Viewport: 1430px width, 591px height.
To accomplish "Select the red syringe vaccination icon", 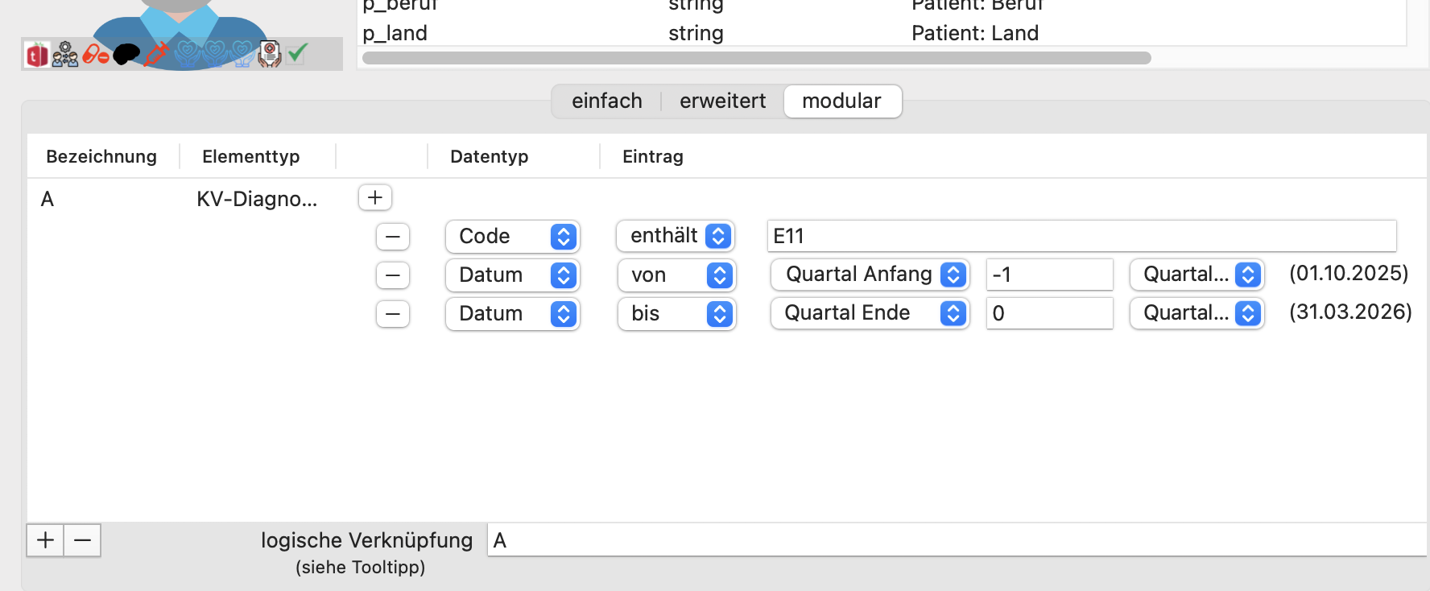I will 156,54.
